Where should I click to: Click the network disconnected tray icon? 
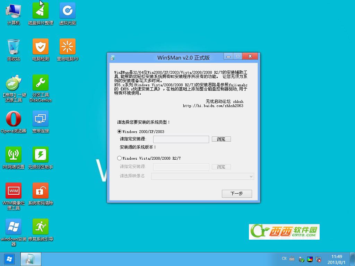318,259
